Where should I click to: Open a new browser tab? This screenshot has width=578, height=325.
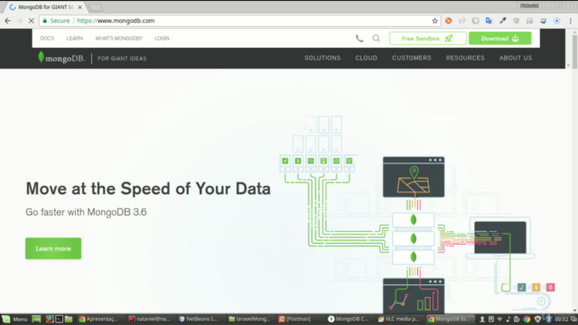(96, 7)
